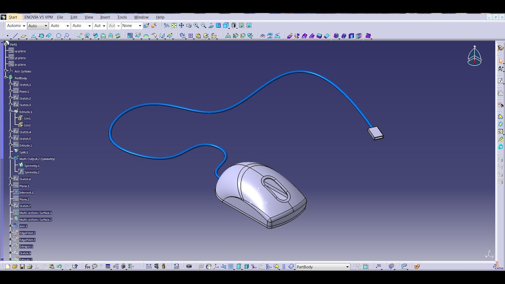Viewport: 505px width, 284px height.
Task: Open the None layer dropdown
Action: 131,26
